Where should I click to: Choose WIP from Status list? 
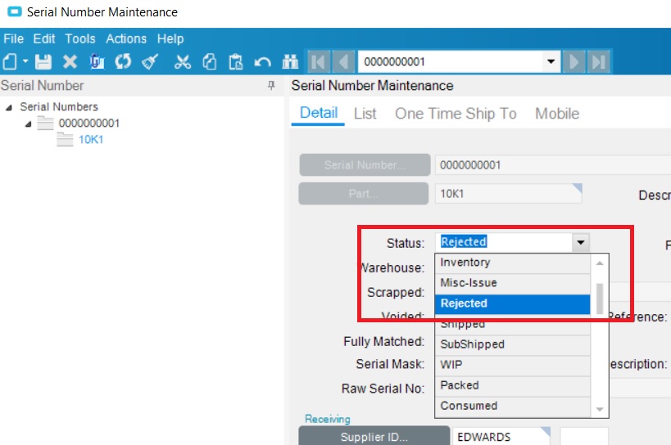(513, 365)
